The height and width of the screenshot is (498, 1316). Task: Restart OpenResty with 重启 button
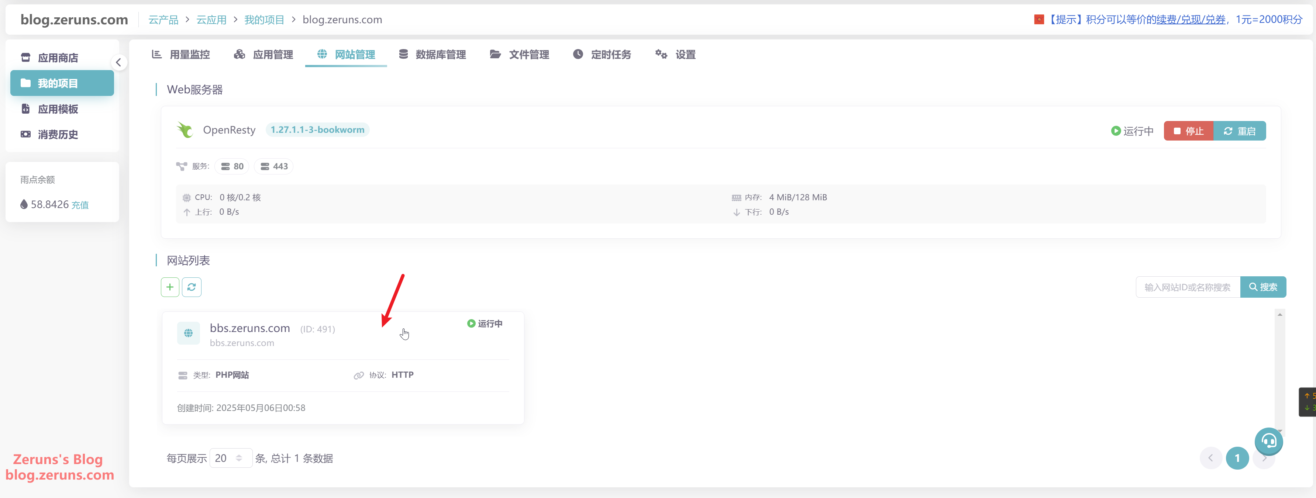click(x=1239, y=131)
